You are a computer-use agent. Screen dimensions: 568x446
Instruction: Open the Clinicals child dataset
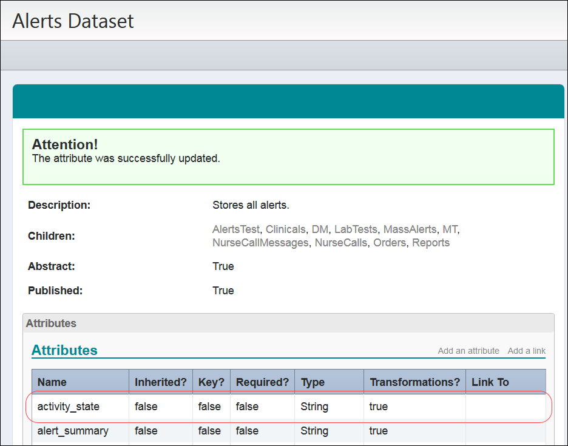(x=285, y=229)
